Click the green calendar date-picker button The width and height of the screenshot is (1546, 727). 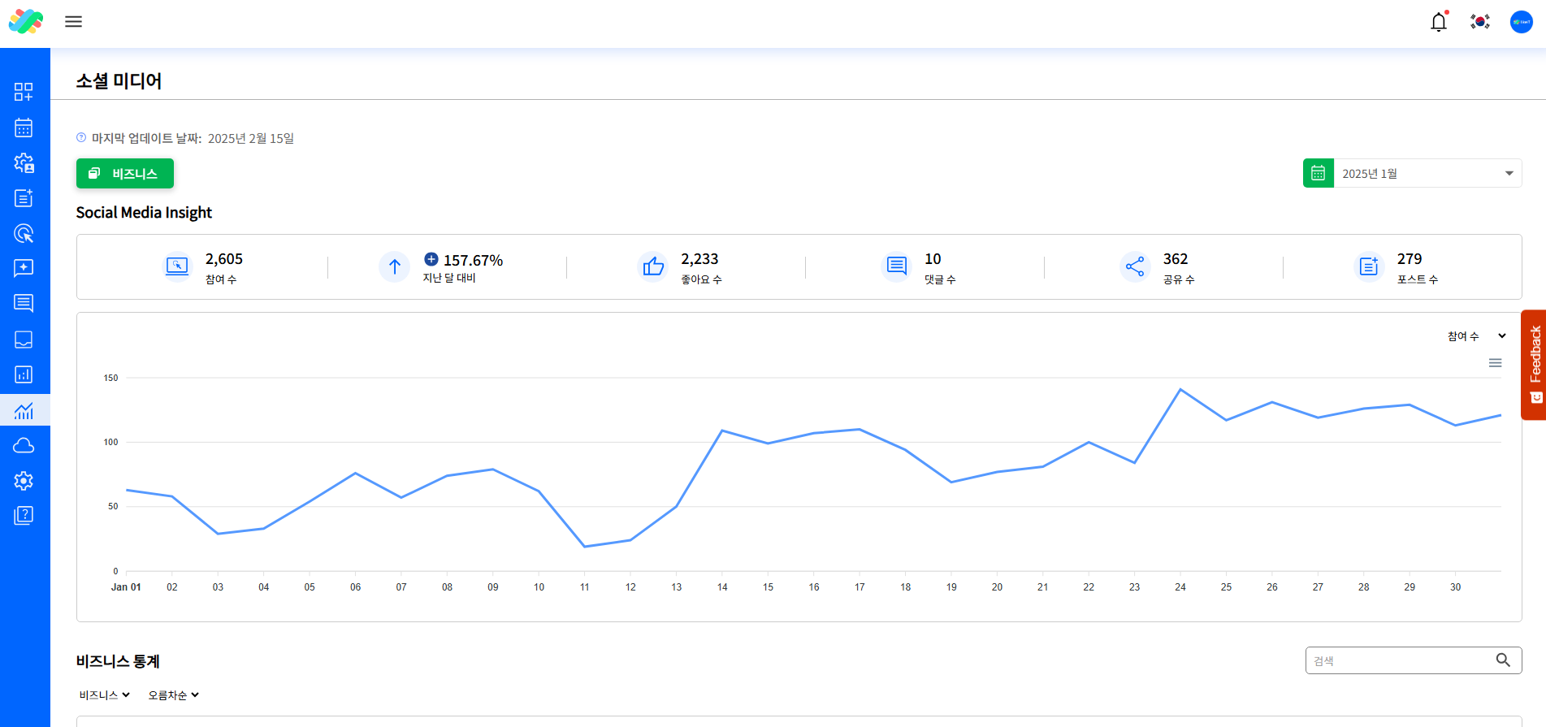1319,173
